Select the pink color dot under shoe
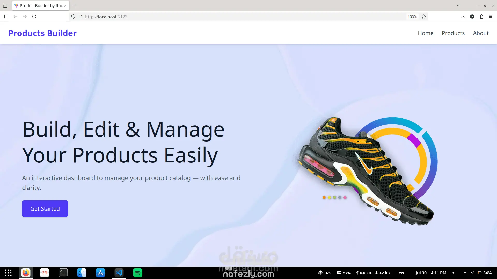Image resolution: width=497 pixels, height=279 pixels. (345, 198)
